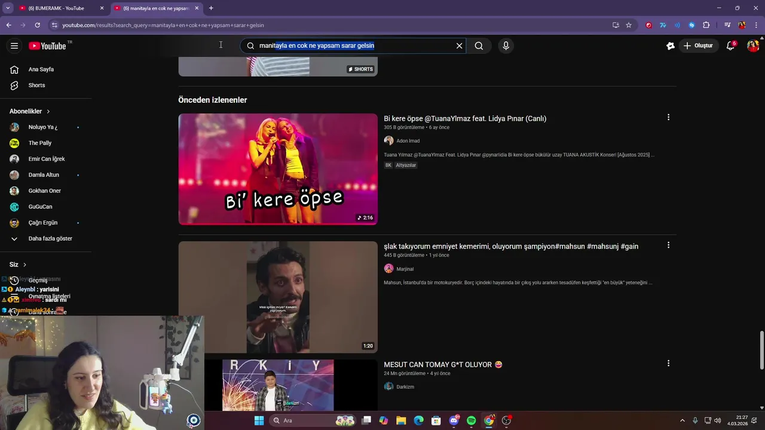
Task: Open Discord from the taskbar
Action: [454, 420]
